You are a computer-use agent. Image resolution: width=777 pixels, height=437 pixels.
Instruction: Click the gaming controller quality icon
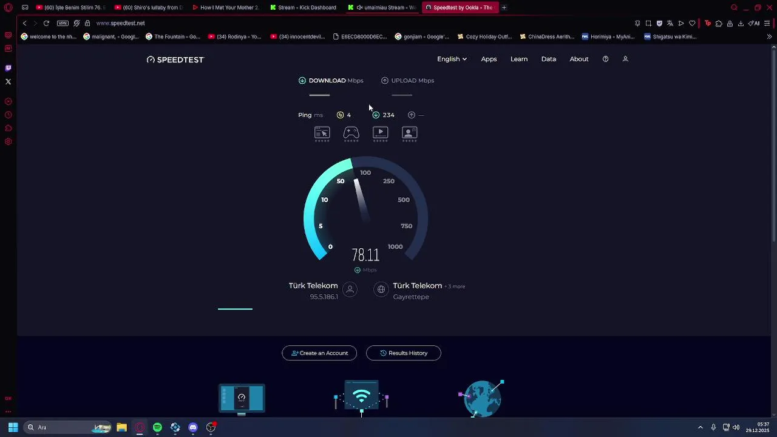tap(351, 132)
